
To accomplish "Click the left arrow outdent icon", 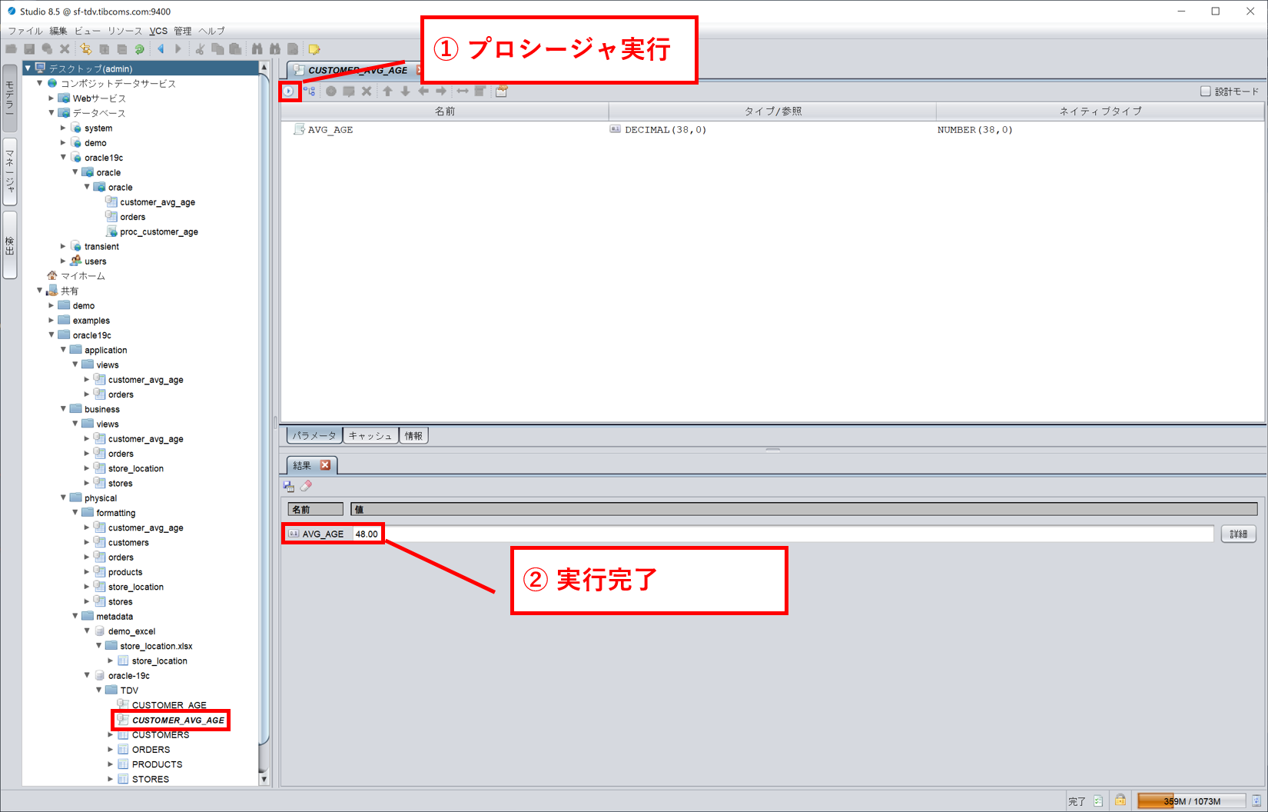I will click(423, 92).
